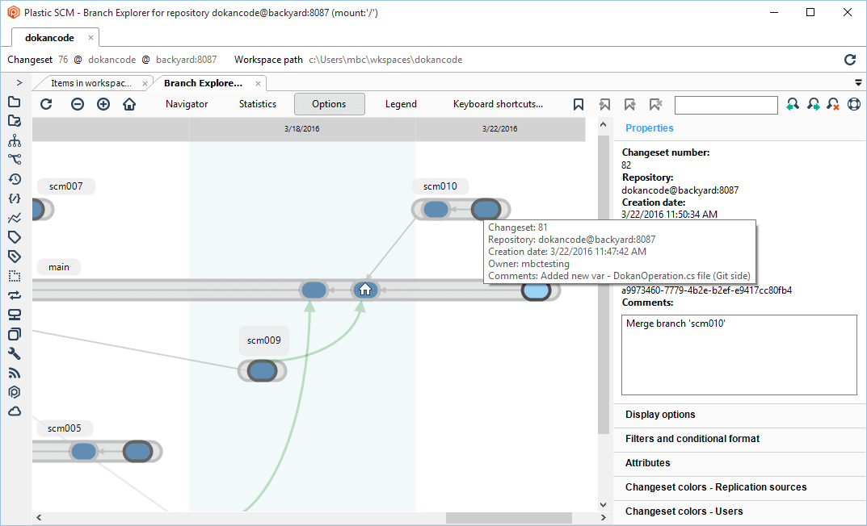Viewport: 867px width, 526px height.
Task: Expand Filters and conditional format
Action: coord(692,439)
